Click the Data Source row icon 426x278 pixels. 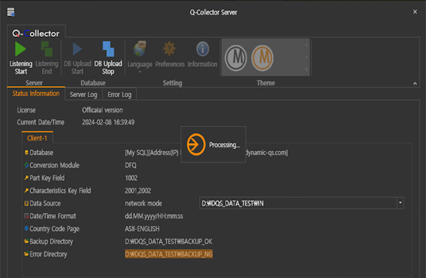tap(26, 203)
